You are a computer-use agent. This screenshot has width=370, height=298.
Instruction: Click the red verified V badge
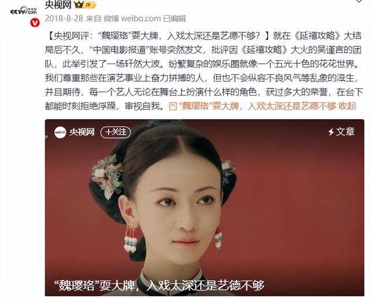point(35,23)
